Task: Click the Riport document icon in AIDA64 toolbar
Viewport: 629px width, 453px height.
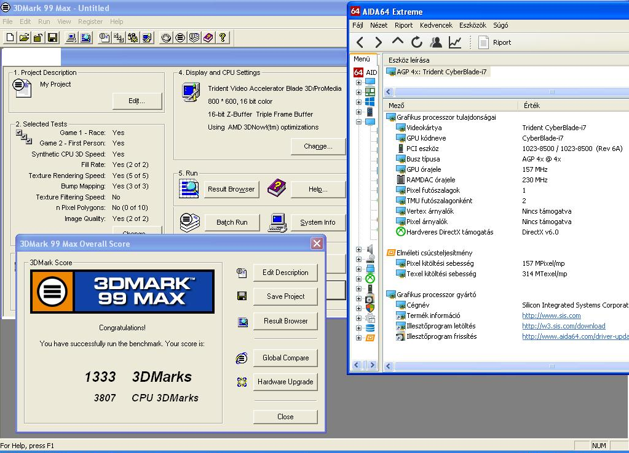Action: (x=483, y=42)
